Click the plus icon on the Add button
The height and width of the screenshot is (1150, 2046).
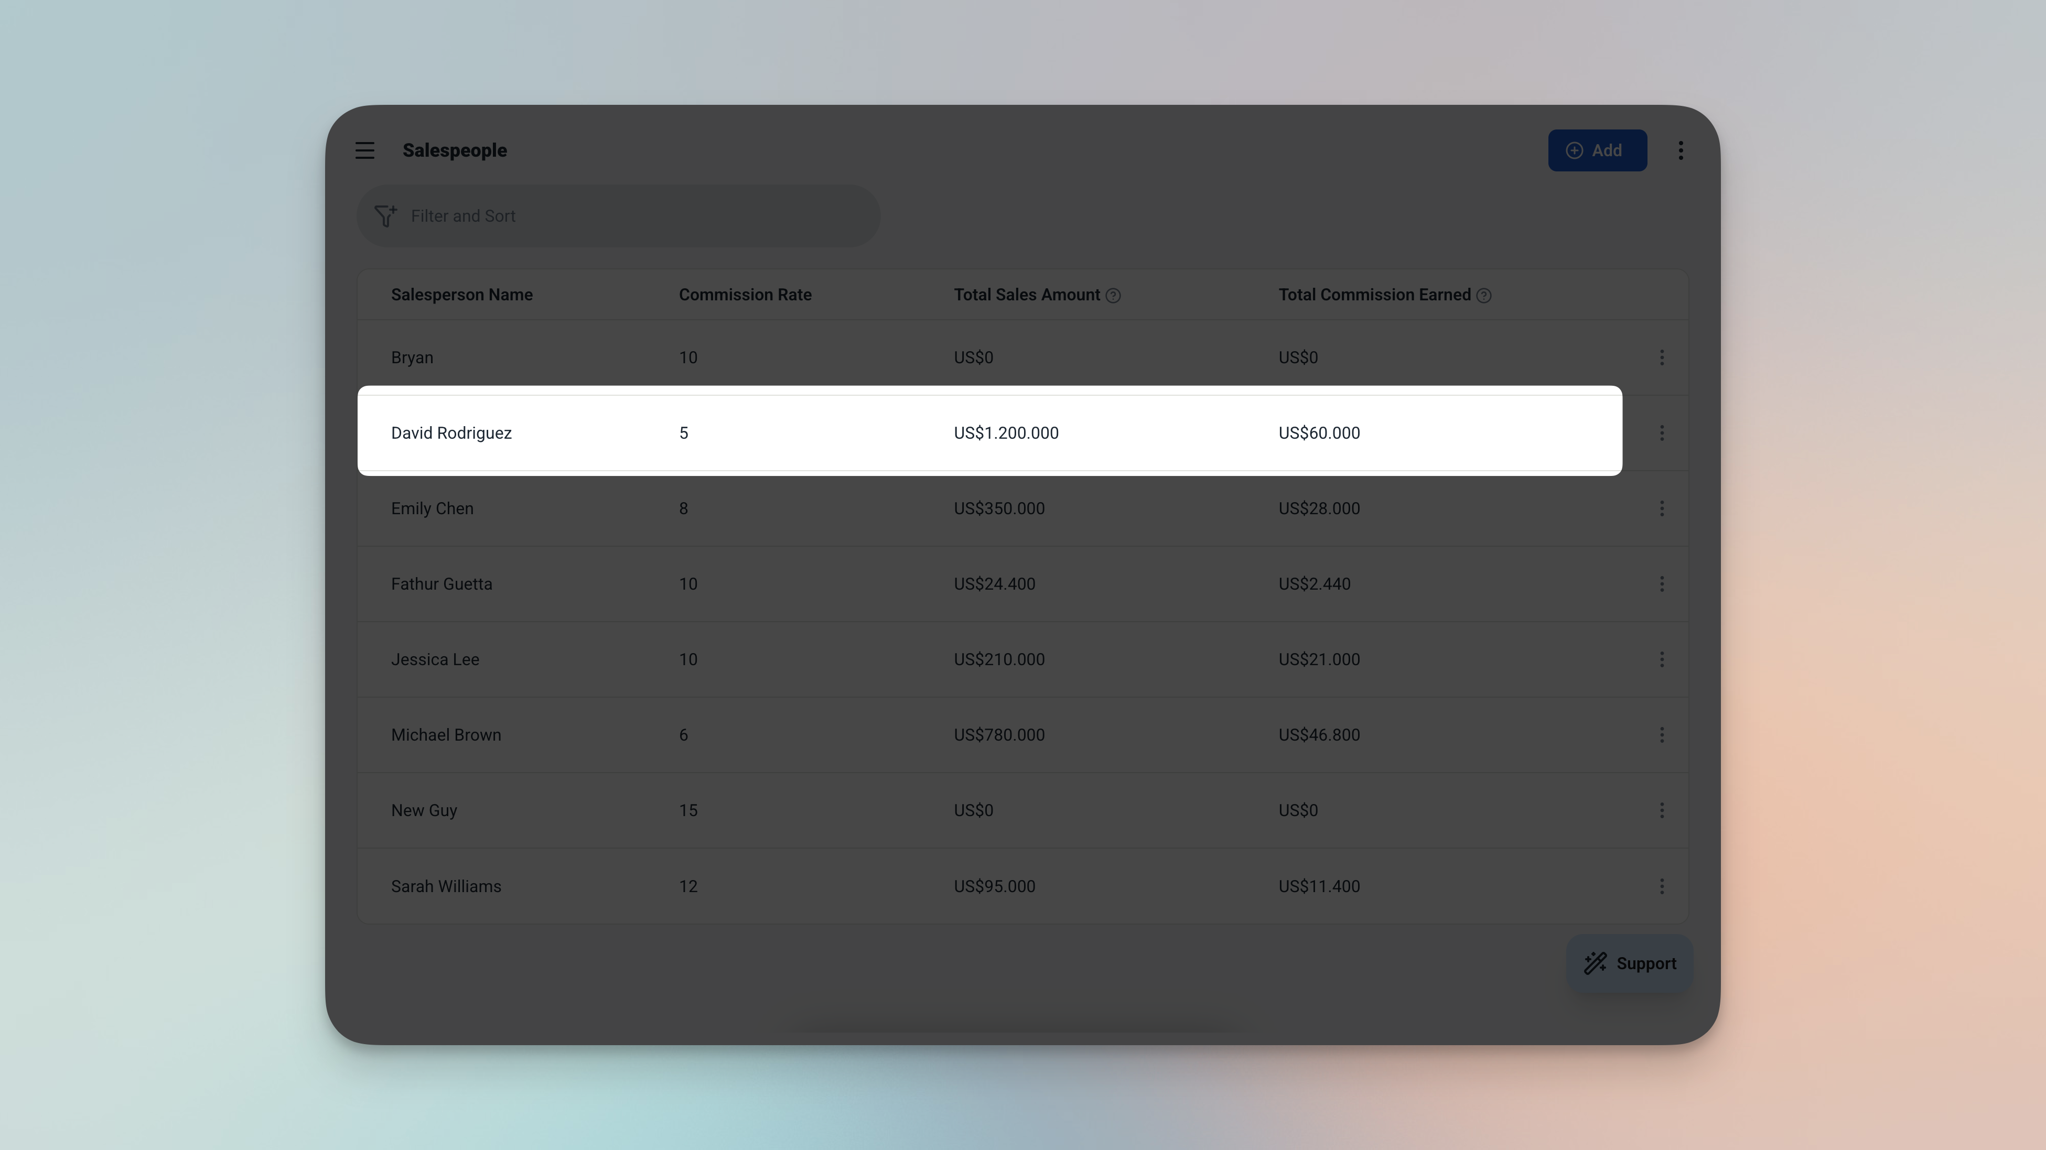[x=1574, y=150]
